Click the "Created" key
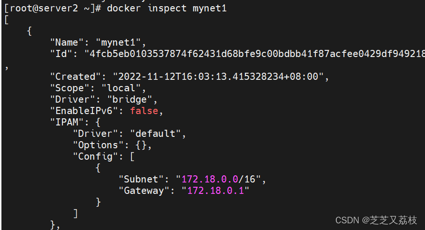 [76, 77]
